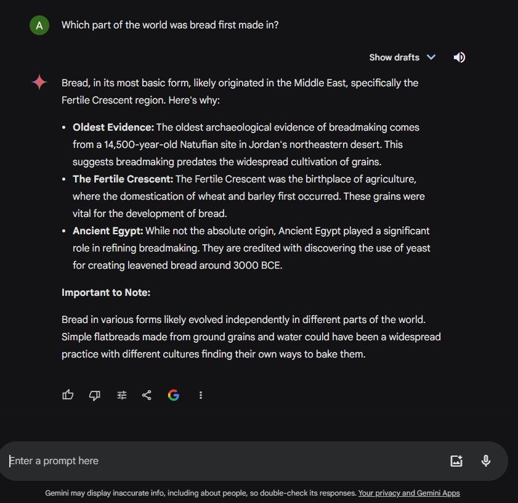Like the response with thumbs up
Viewport: 518px width, 503px height.
pyautogui.click(x=68, y=395)
